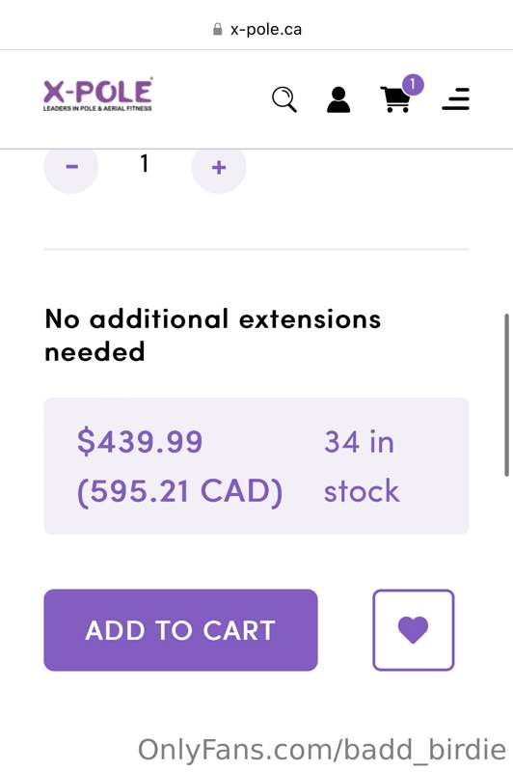Decrease quantity with minus button
This screenshot has height=772, width=513.
pyautogui.click(x=71, y=167)
